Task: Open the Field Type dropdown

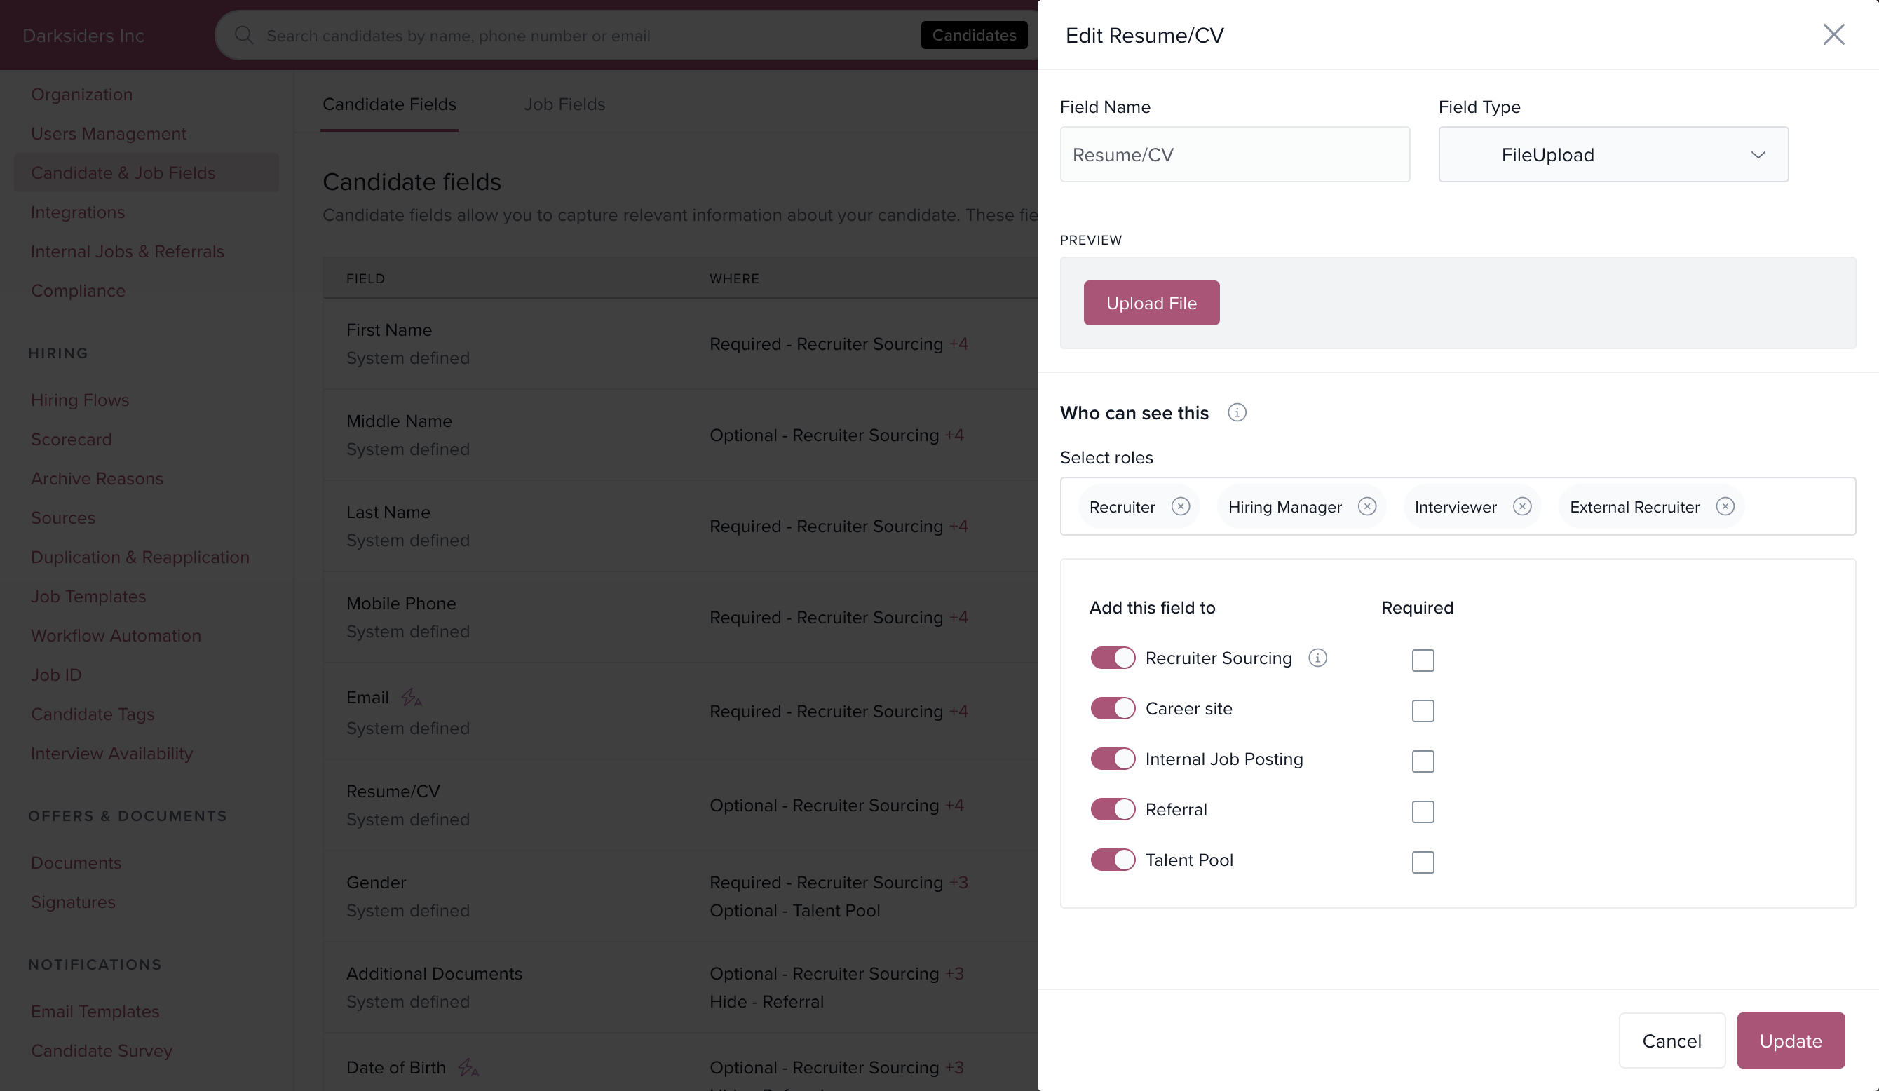Action: (1613, 154)
